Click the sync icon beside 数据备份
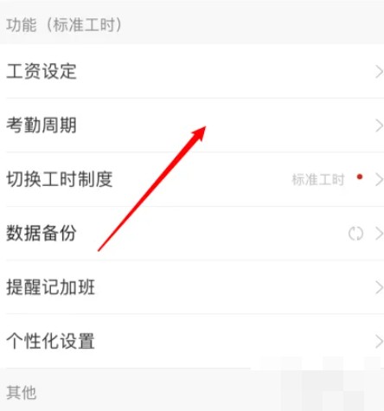This screenshot has width=384, height=411. click(x=355, y=234)
